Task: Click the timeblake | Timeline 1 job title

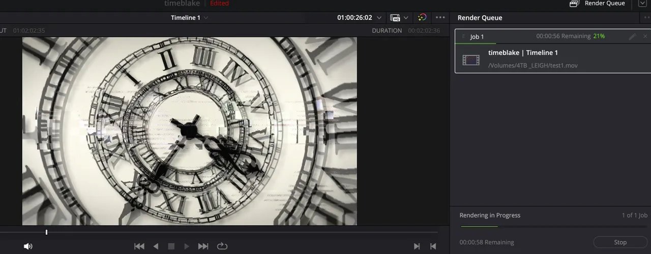Action: click(x=523, y=53)
